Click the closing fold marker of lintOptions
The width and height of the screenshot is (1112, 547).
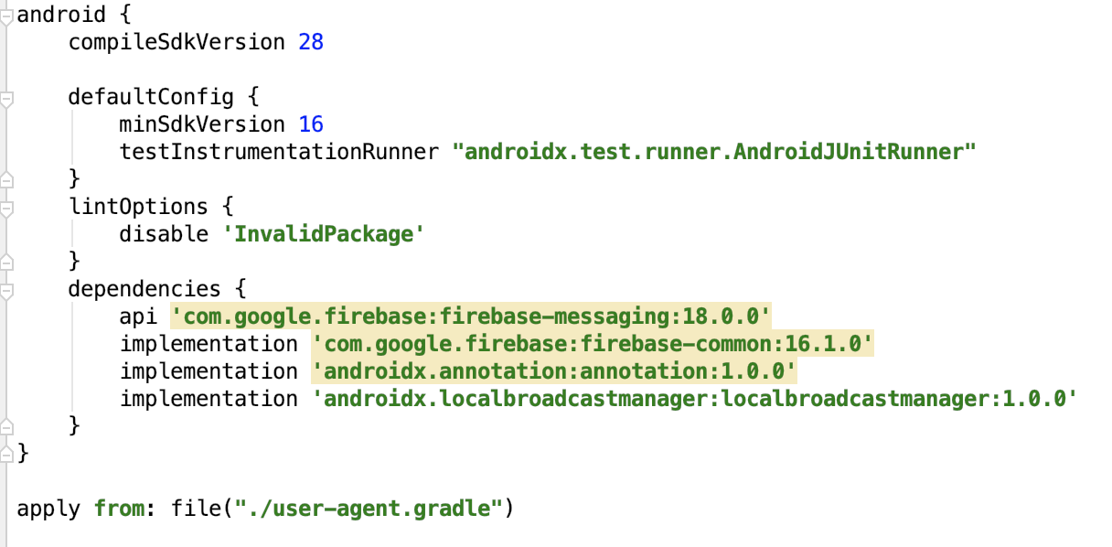6,261
